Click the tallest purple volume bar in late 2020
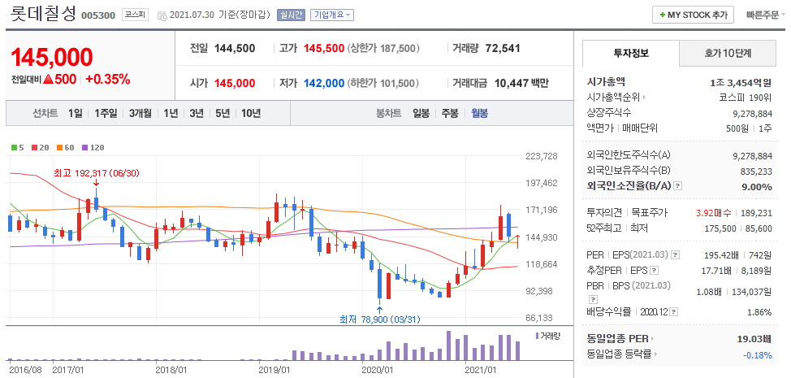 [448, 345]
